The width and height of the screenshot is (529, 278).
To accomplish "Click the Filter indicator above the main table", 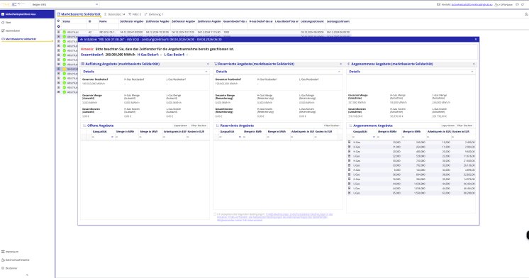I will click(x=135, y=14).
